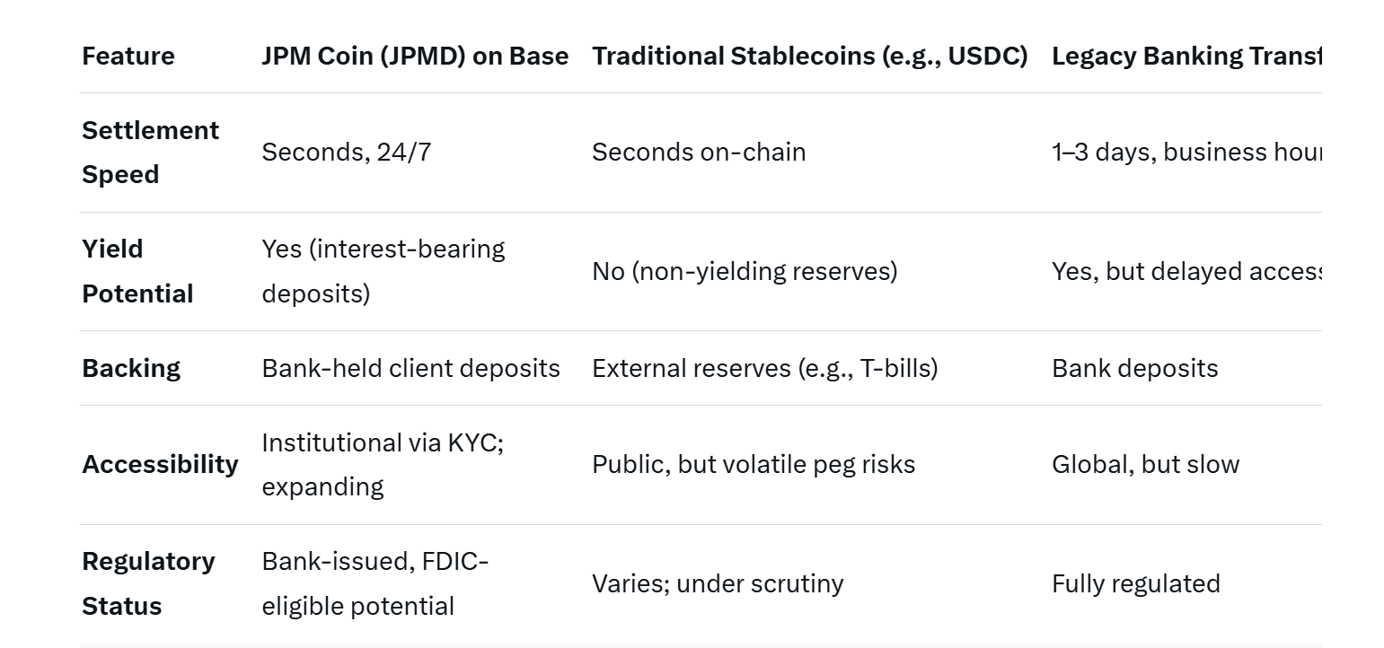Click the "External reserves (e.g., T-bills)" cell
This screenshot has height=648, width=1384.
point(764,368)
